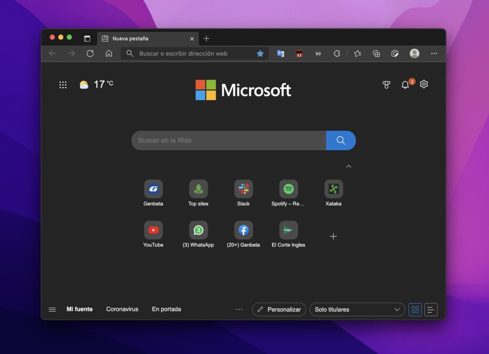Open the Spotify quick link tile
489x354 pixels.
click(288, 189)
